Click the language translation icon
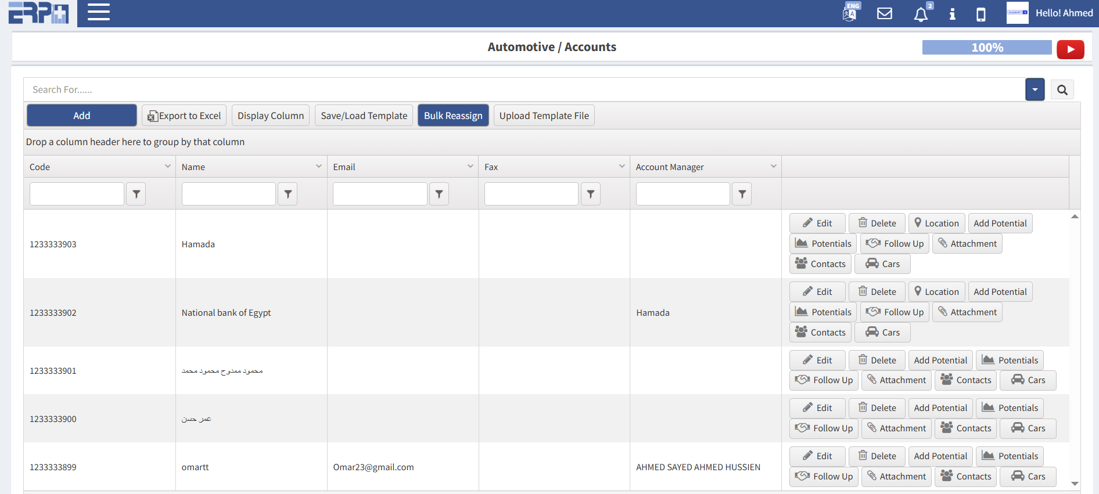 point(850,13)
